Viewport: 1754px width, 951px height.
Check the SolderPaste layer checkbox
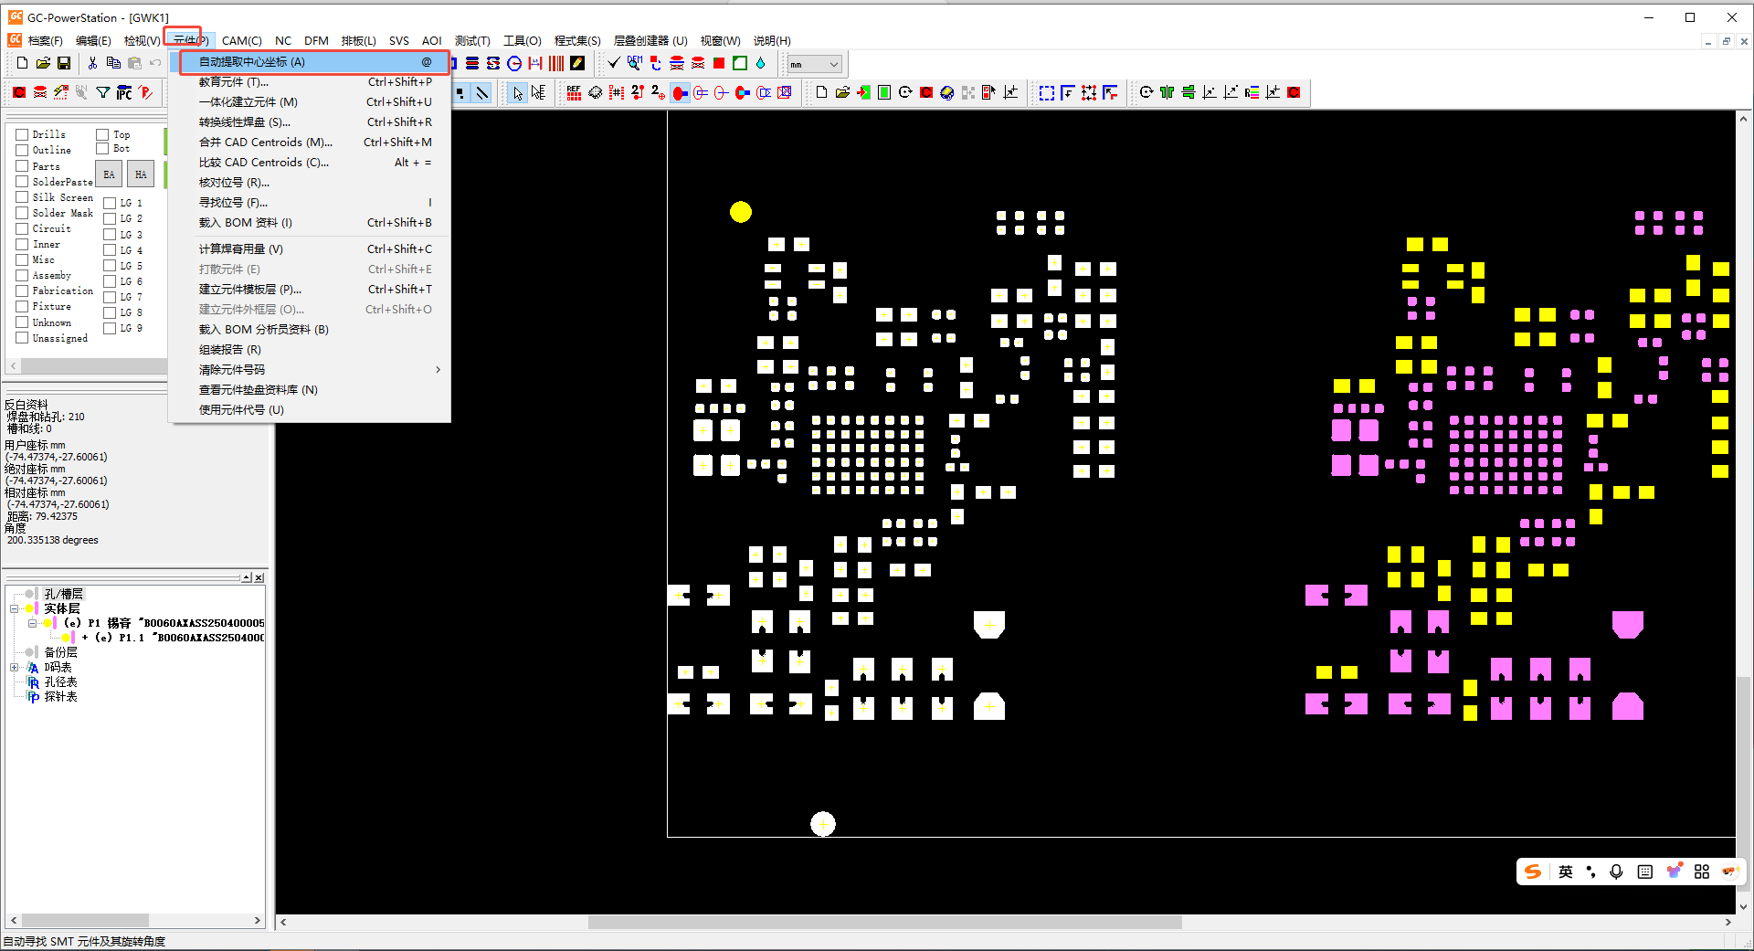click(x=22, y=182)
